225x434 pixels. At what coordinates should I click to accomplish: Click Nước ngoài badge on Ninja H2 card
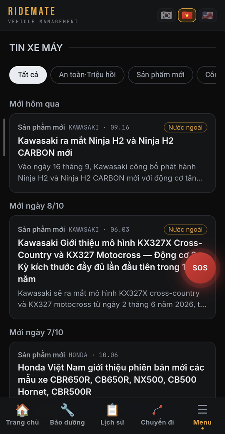(x=185, y=127)
